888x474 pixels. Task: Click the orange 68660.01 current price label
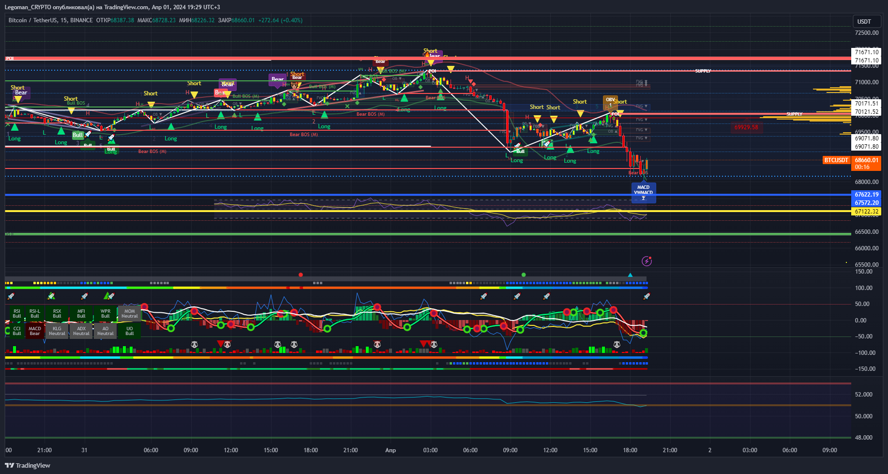click(866, 160)
